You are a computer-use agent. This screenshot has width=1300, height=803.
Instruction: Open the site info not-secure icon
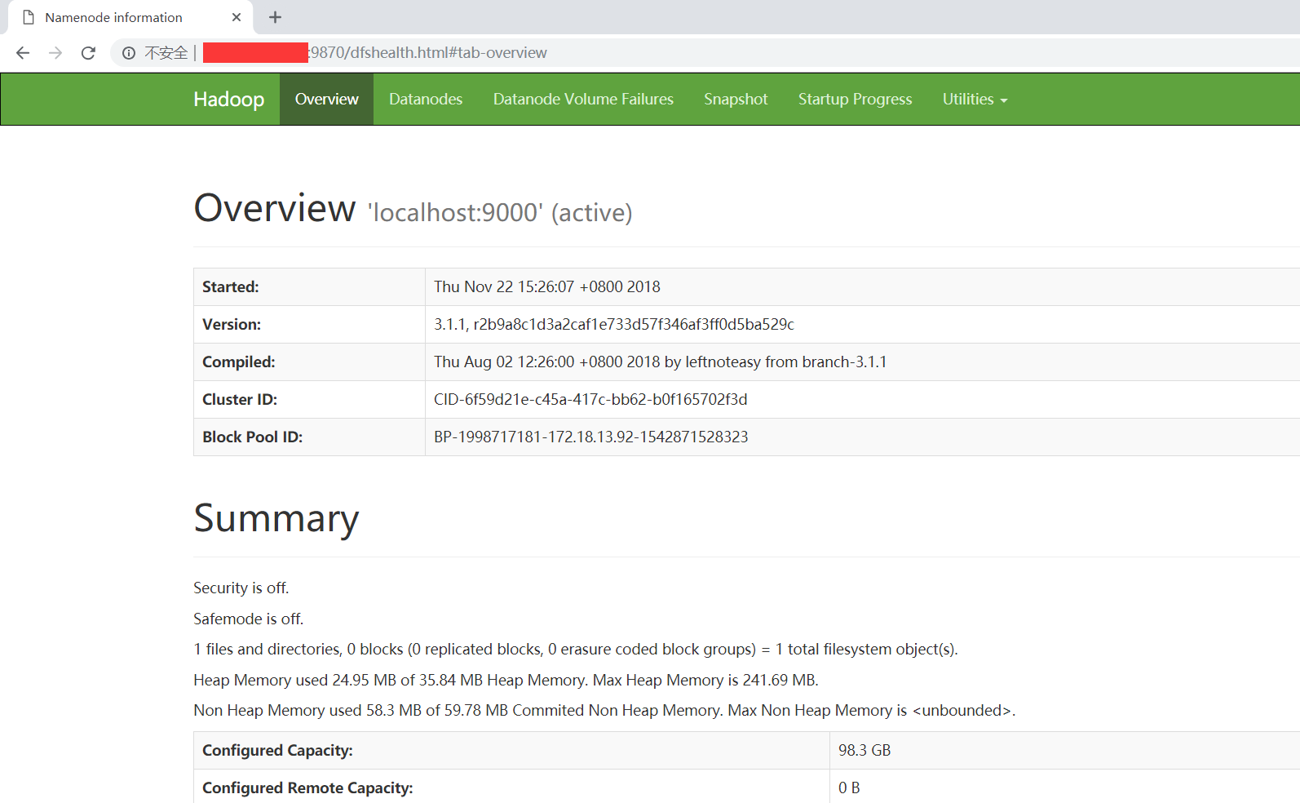coord(129,53)
